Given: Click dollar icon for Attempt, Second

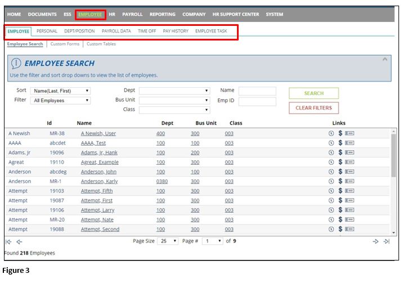Looking at the screenshot, I should (341, 229).
